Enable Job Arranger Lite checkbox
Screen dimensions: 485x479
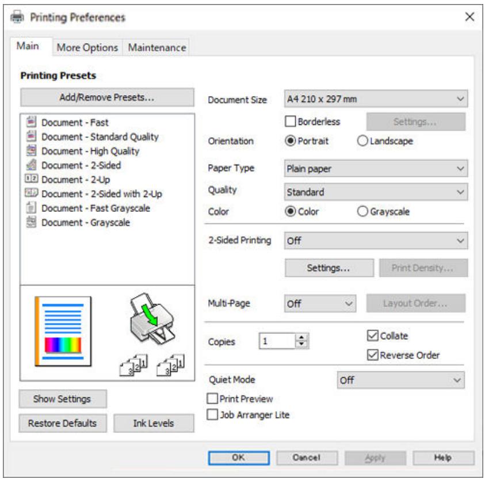(212, 415)
